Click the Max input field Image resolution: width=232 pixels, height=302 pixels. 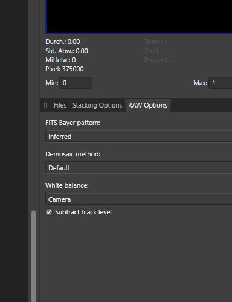click(x=221, y=83)
